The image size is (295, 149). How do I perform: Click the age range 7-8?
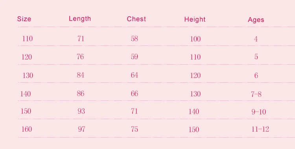(256, 94)
